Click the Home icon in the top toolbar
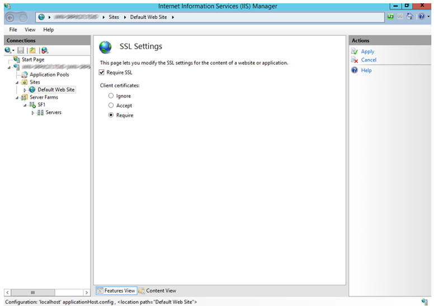 click(409, 17)
